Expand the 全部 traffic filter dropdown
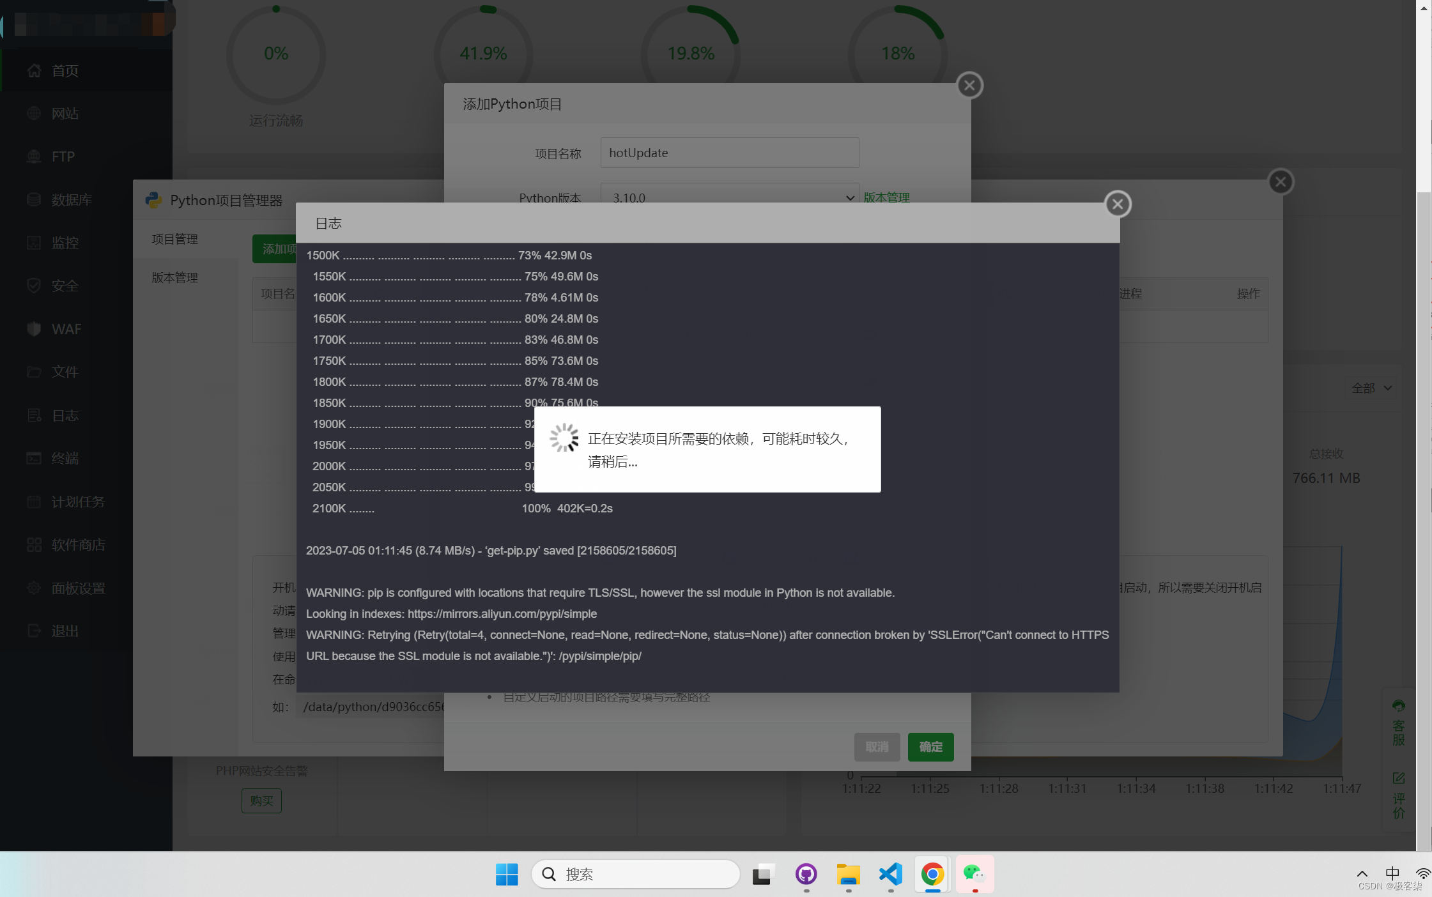The height and width of the screenshot is (897, 1432). (x=1371, y=388)
